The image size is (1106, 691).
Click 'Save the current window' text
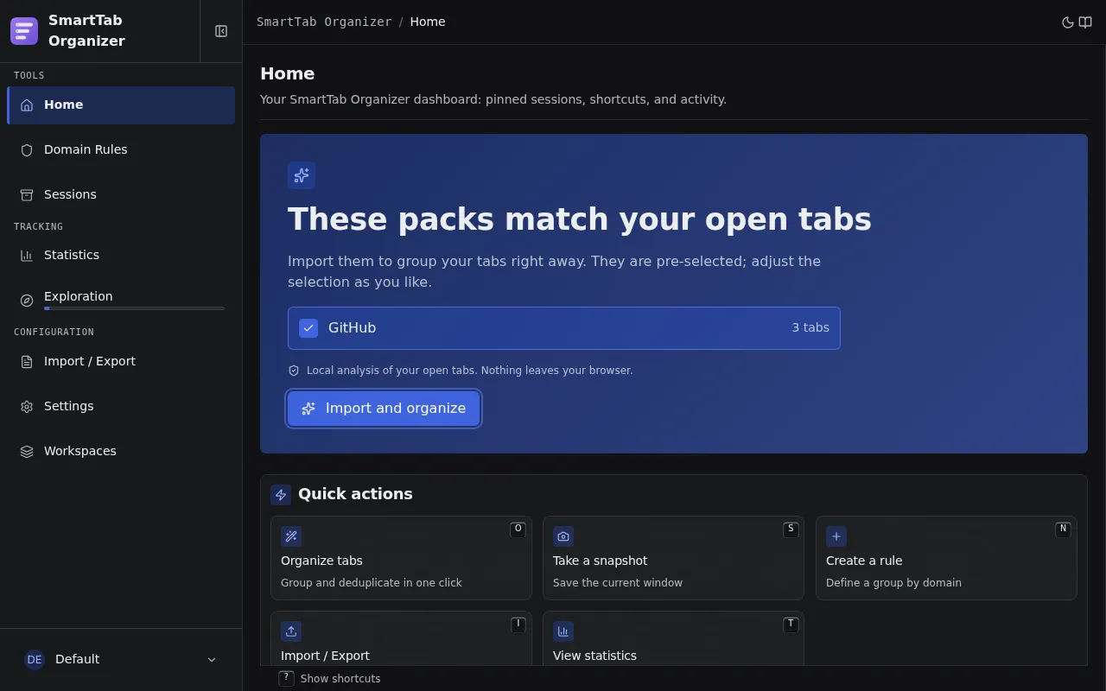618,583
